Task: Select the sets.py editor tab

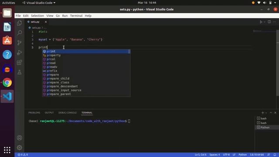Action: (x=35, y=22)
